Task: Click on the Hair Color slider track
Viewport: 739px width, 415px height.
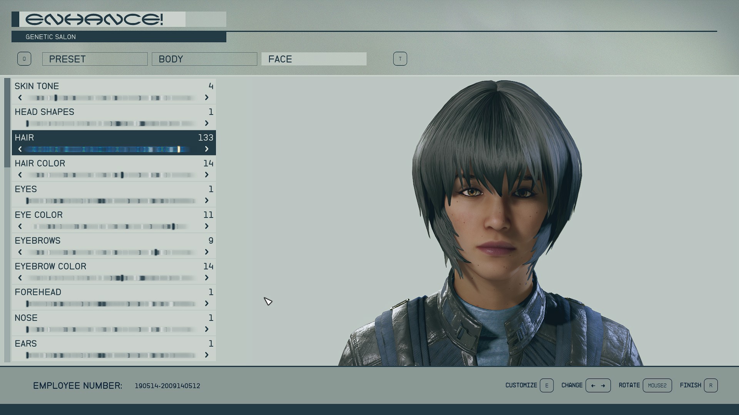Action: (111, 175)
